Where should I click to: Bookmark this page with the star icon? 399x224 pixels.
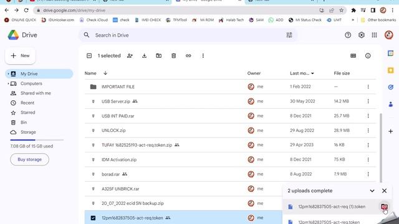pos(341,11)
